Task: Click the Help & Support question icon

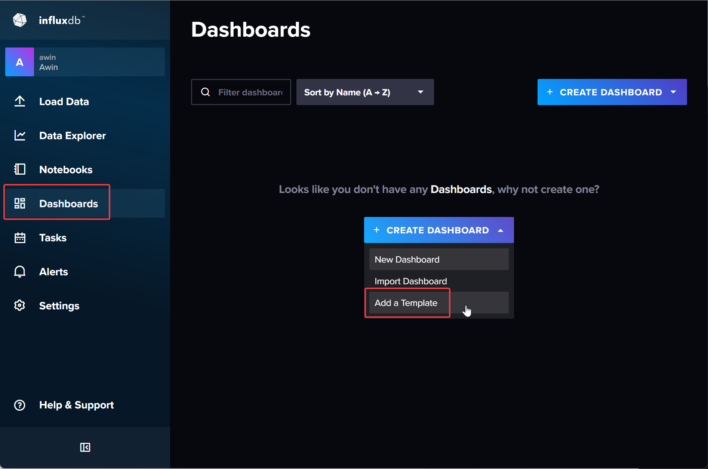Action: (x=19, y=405)
